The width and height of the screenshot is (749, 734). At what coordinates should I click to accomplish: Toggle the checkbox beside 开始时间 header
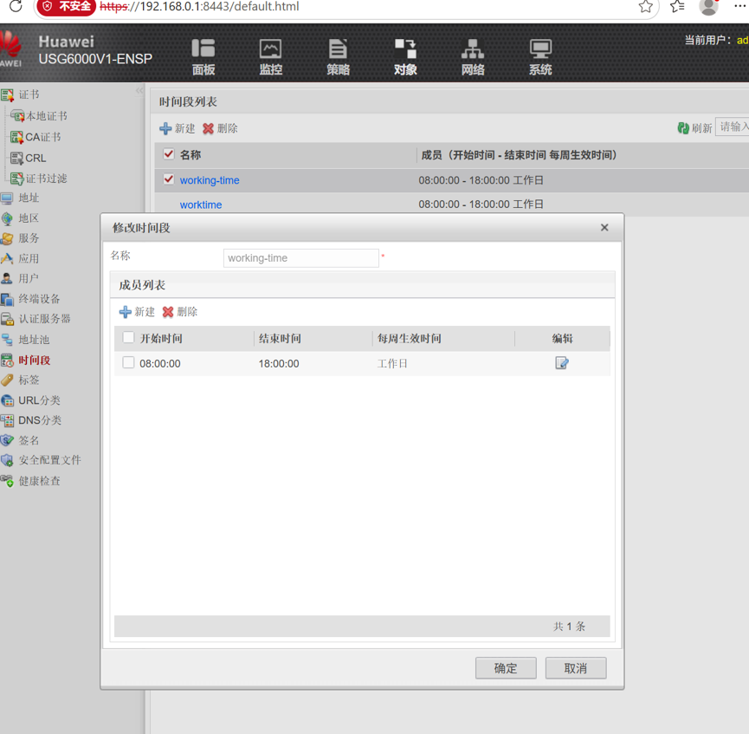tap(128, 338)
